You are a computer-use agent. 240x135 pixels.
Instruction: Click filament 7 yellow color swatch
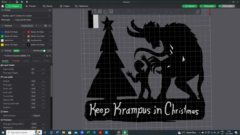click(x=2, y=45)
